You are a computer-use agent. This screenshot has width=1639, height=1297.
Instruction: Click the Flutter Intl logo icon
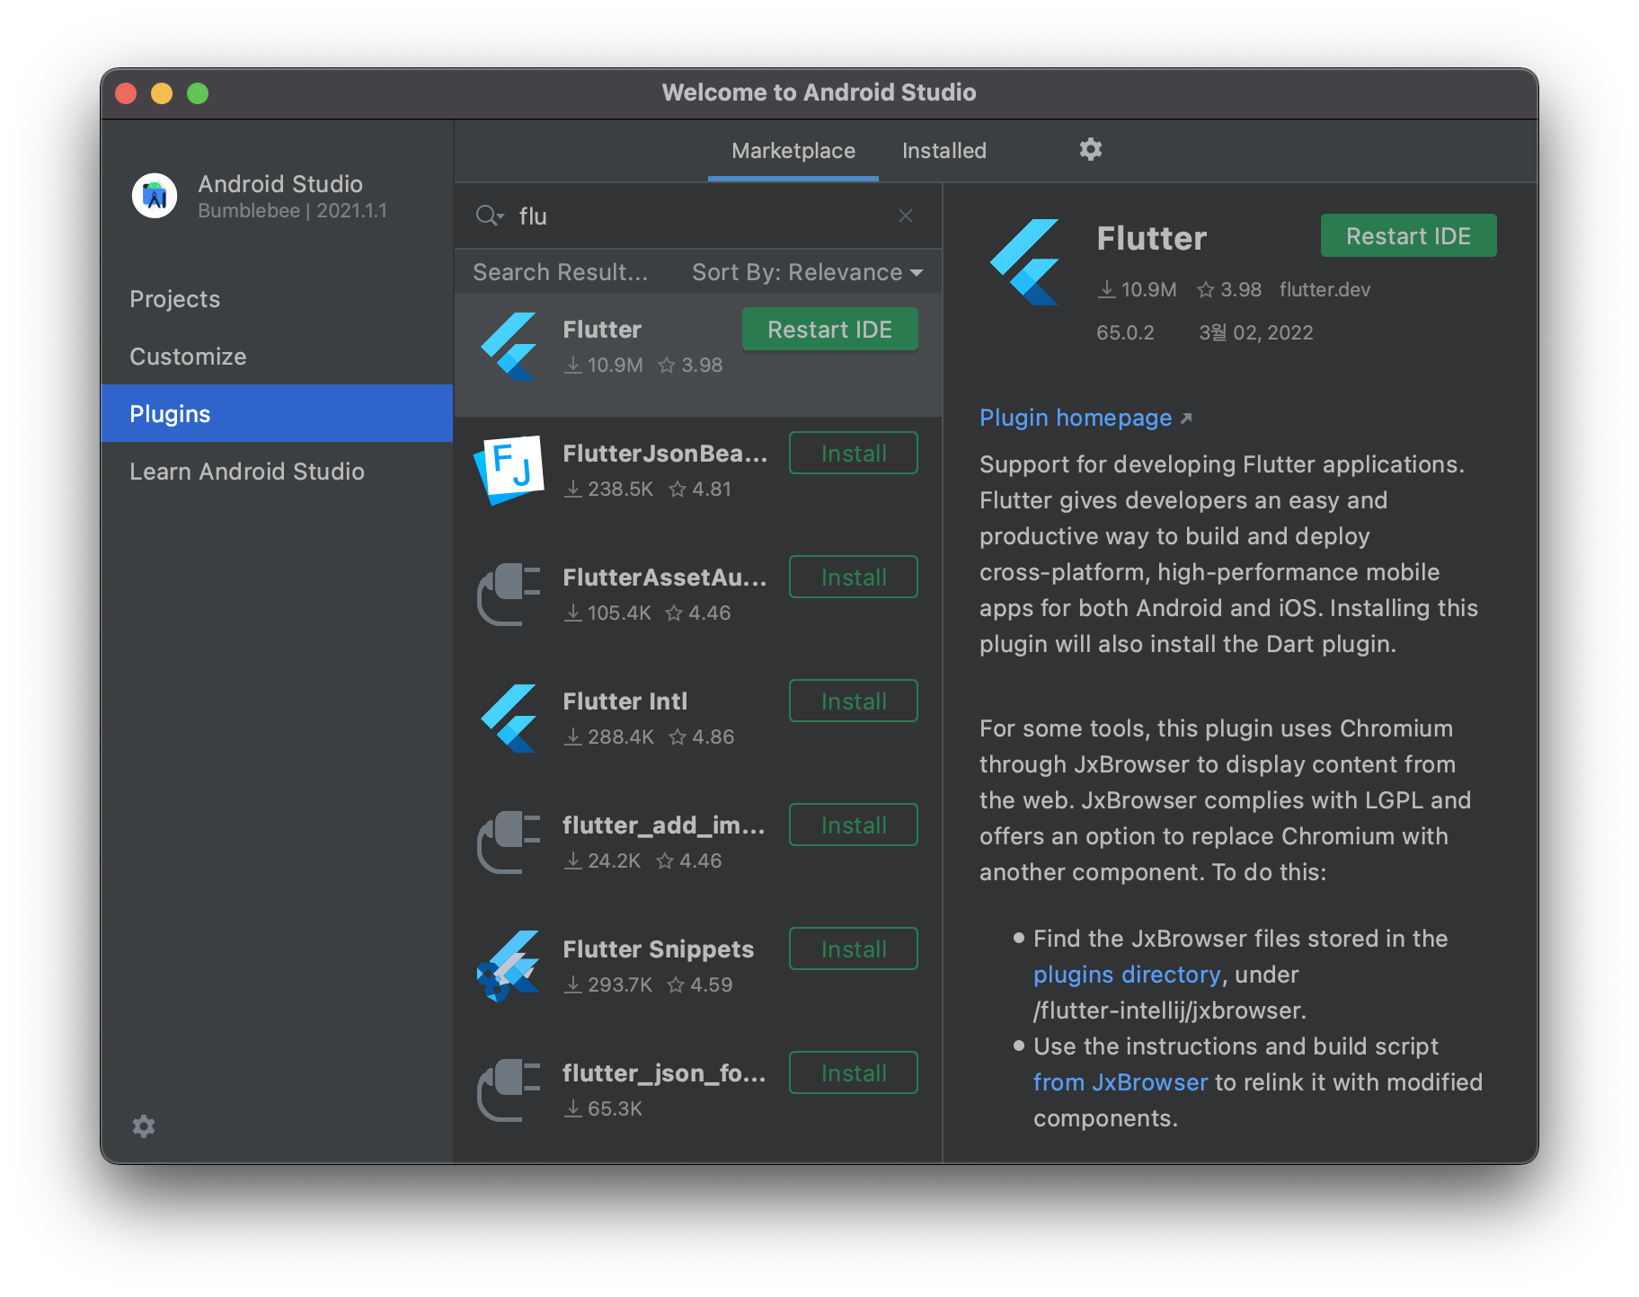coord(509,719)
